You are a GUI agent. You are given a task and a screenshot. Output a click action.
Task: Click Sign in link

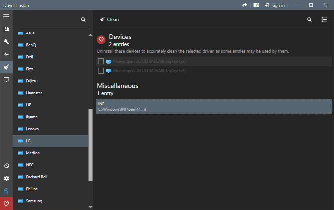click(275, 5)
